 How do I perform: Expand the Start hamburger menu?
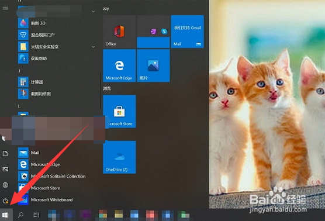[x=5, y=8]
